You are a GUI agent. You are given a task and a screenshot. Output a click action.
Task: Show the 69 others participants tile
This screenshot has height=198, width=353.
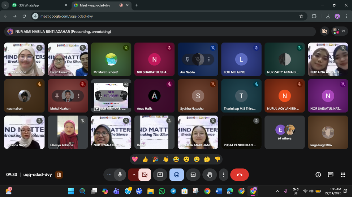(x=284, y=132)
